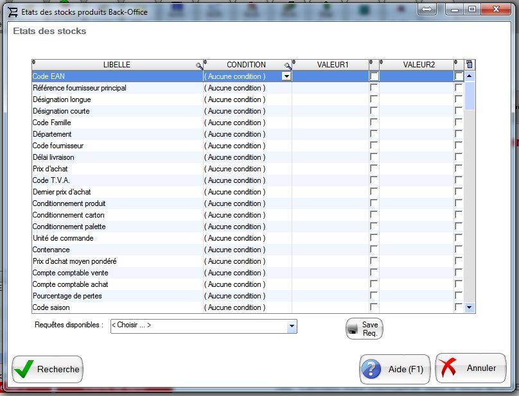Viewport: 519px width, 396px height.
Task: Click the Save Req. button
Action: pyautogui.click(x=364, y=329)
